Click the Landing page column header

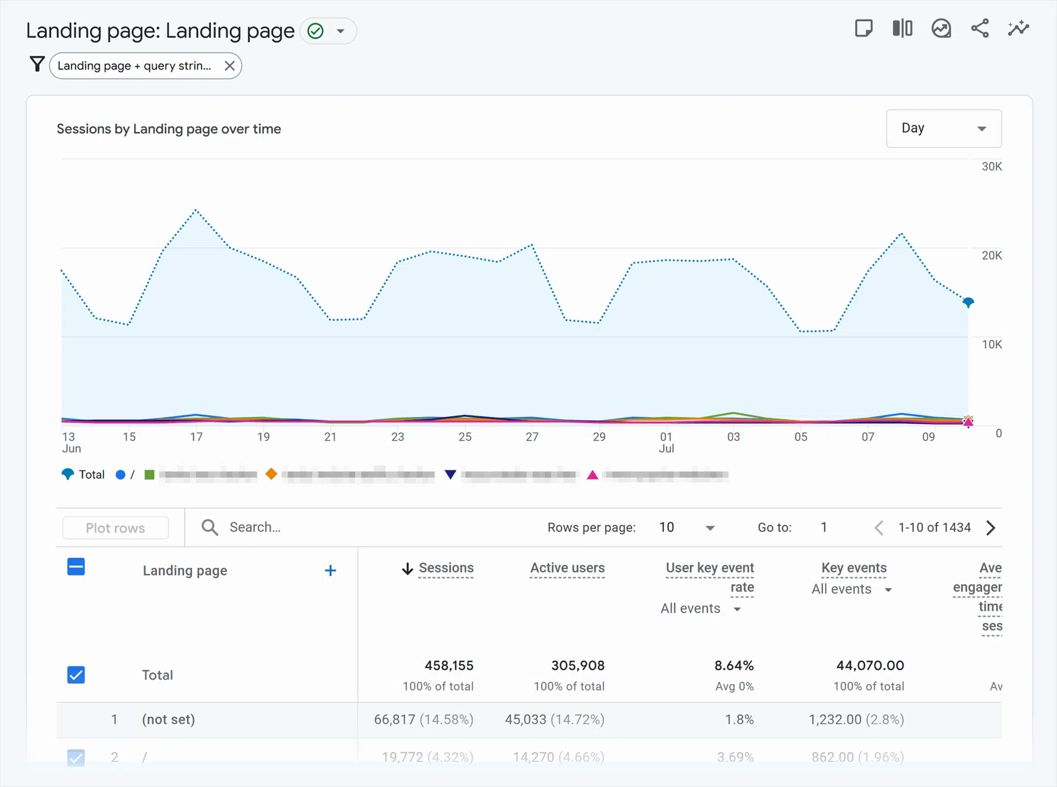(x=185, y=570)
